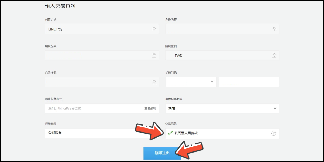324x162 pixels.
Task: Submit the form with 確認送出 button
Action: pos(162,153)
